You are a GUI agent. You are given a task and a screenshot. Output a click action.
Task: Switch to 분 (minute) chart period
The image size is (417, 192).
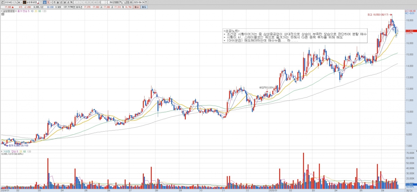tap(65, 2)
